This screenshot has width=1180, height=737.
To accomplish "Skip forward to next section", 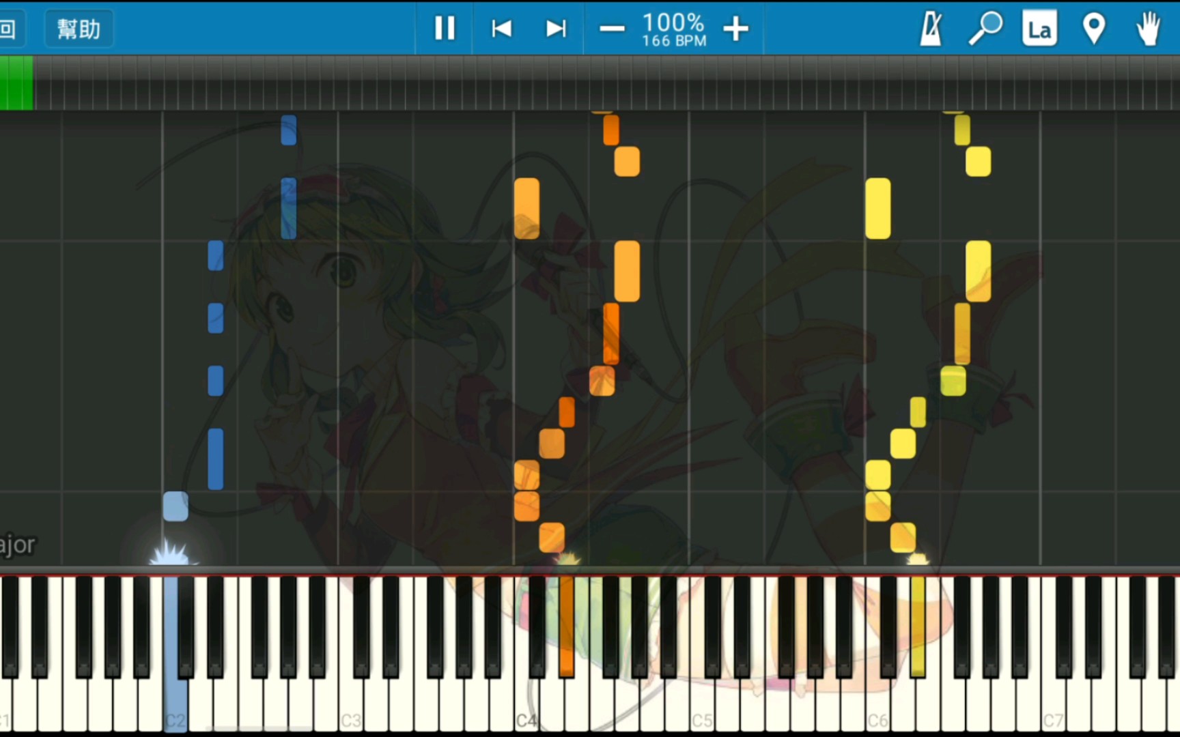I will pos(556,29).
